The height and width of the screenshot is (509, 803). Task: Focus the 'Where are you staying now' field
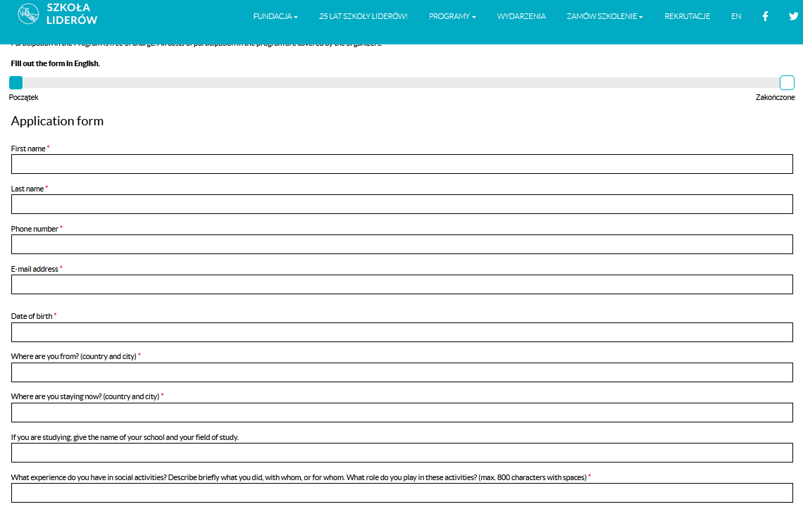click(402, 413)
